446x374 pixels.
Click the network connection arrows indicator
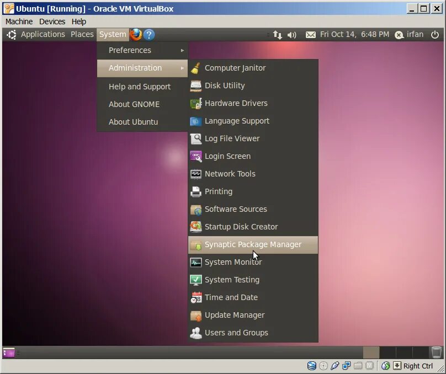tap(277, 35)
